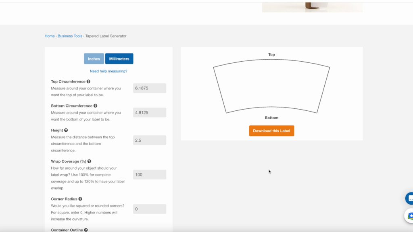Image resolution: width=413 pixels, height=232 pixels.
Task: Click Wrap Coverage question mark icon
Action: (x=89, y=161)
